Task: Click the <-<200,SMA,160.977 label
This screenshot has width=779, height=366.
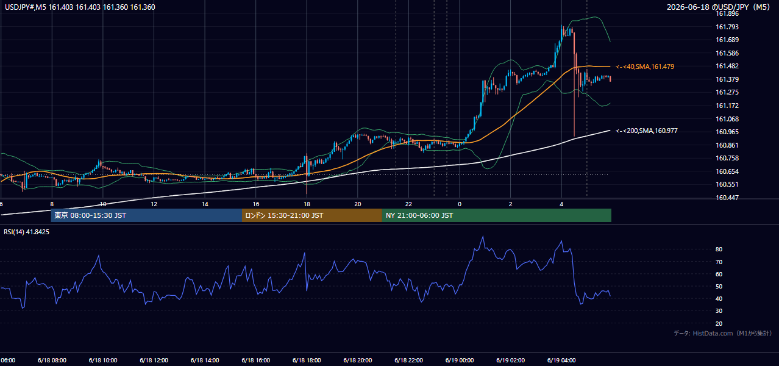Action: (x=647, y=131)
